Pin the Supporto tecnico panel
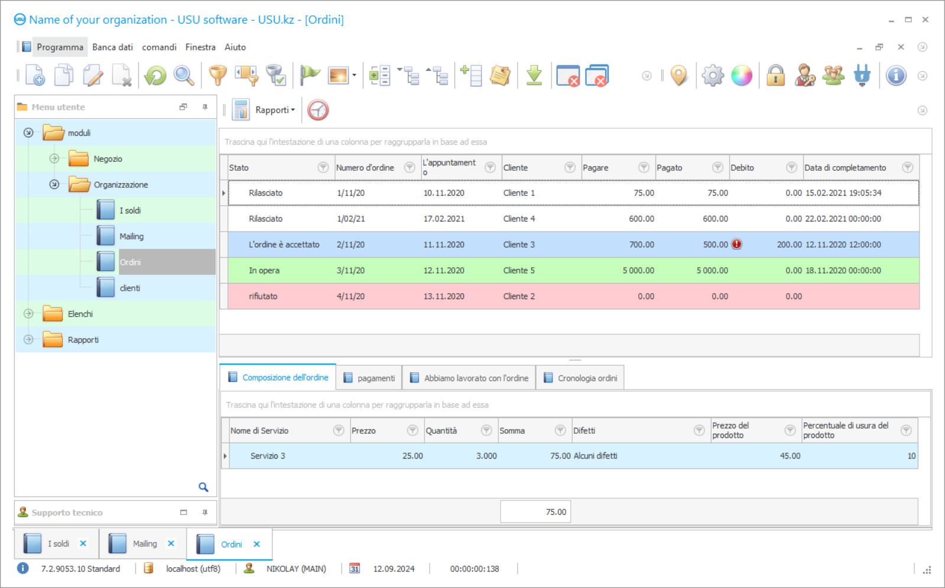Image resolution: width=945 pixels, height=588 pixels. point(205,512)
